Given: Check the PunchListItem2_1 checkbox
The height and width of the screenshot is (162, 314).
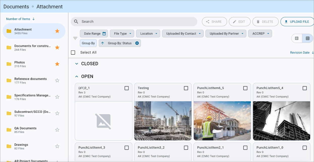Looking at the screenshot, I should [x=245, y=148].
